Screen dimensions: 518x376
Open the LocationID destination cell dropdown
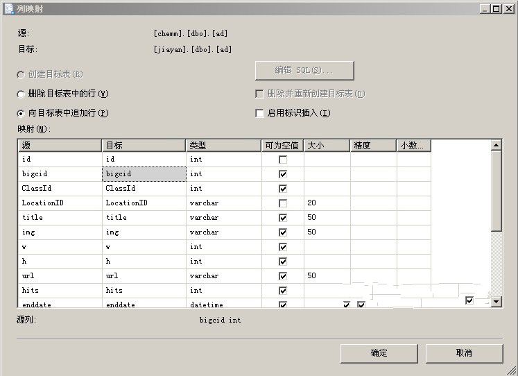(144, 203)
